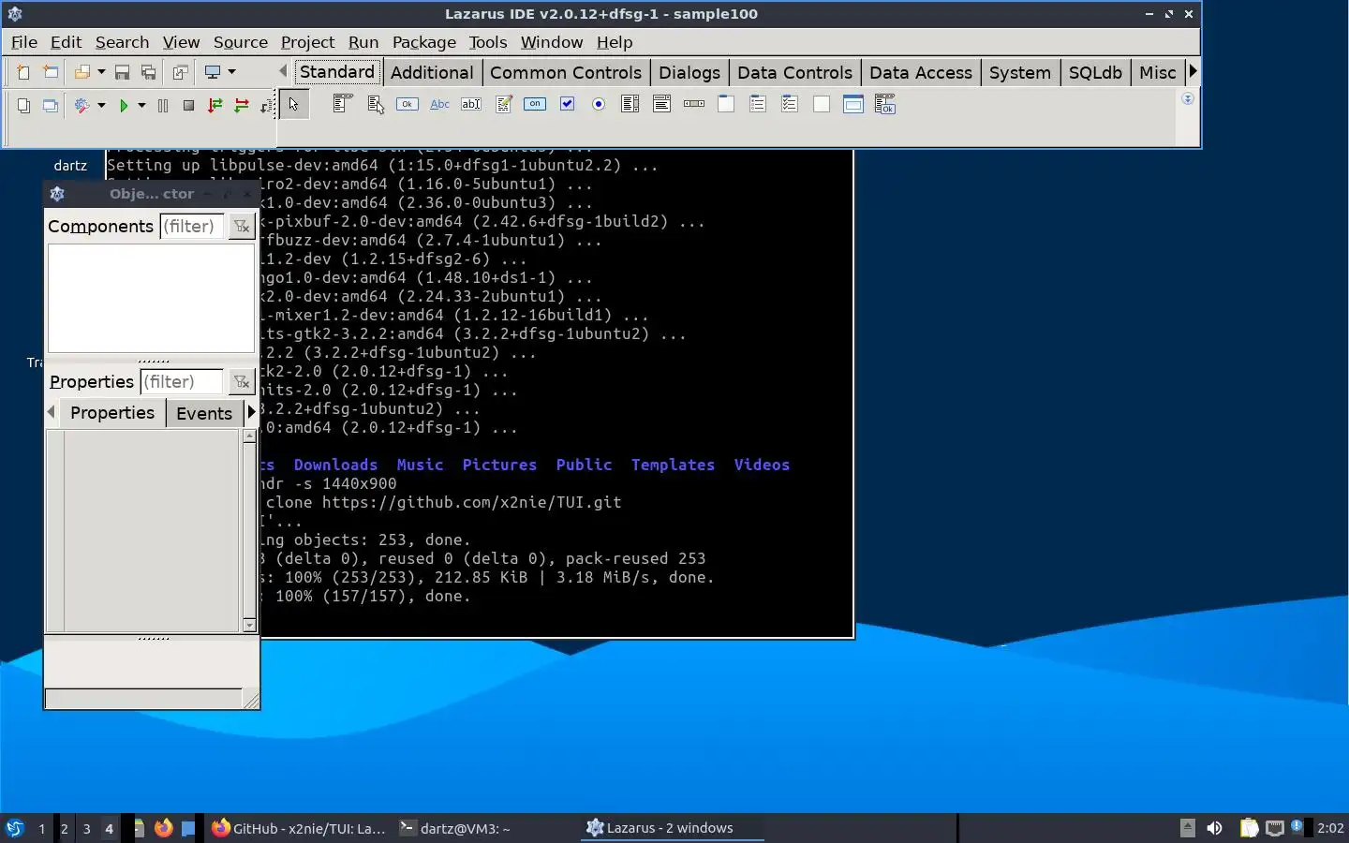
Task: Select the TMemo component icon
Action: point(503,104)
